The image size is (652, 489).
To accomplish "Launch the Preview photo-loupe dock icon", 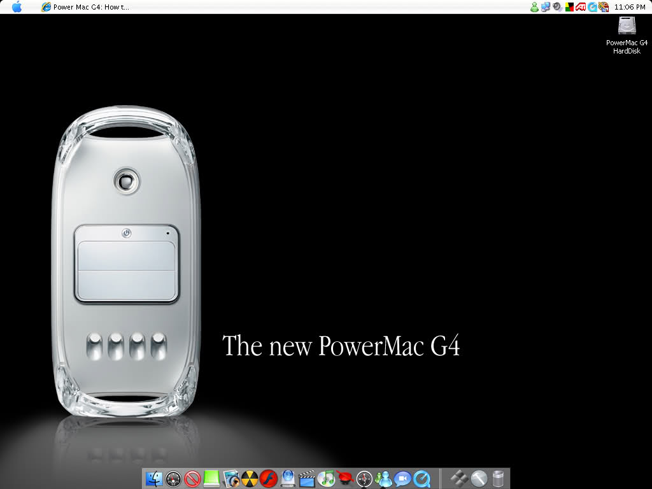I will (x=230, y=479).
